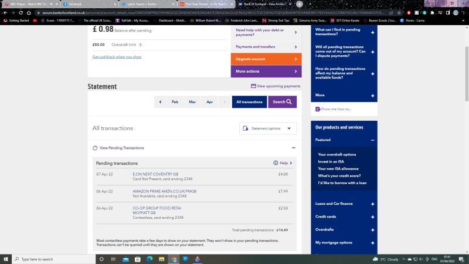469x264 pixels.
Task: Expand the Overdrafts section
Action: (x=344, y=229)
